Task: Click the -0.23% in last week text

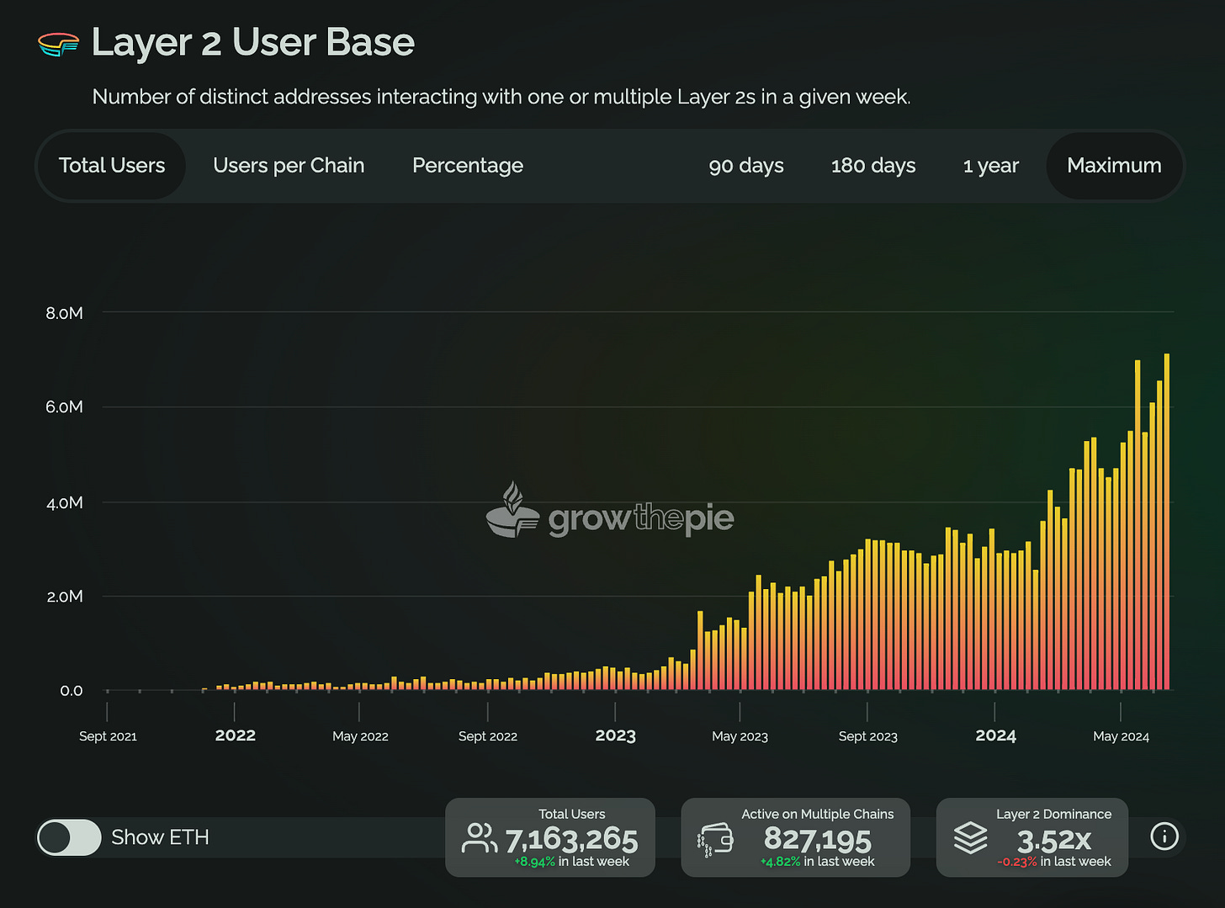Action: click(1054, 862)
